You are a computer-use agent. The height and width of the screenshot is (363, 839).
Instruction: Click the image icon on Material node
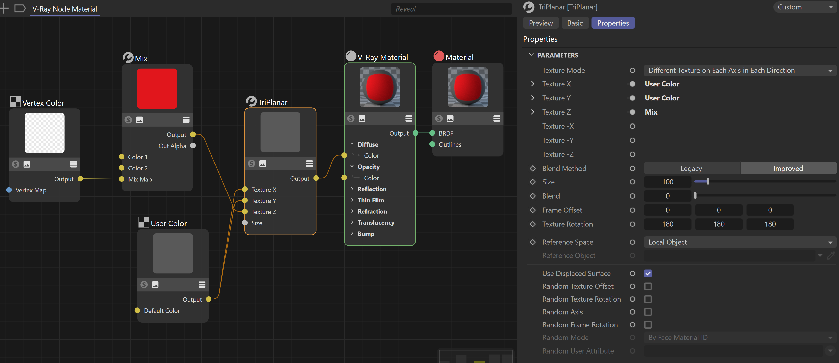tap(450, 119)
